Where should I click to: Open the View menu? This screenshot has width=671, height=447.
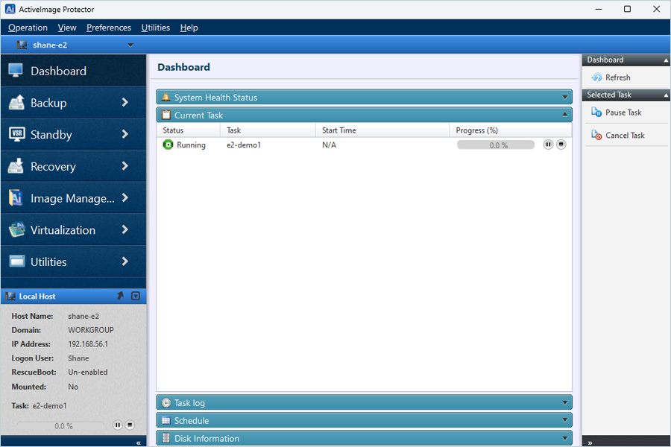[67, 28]
